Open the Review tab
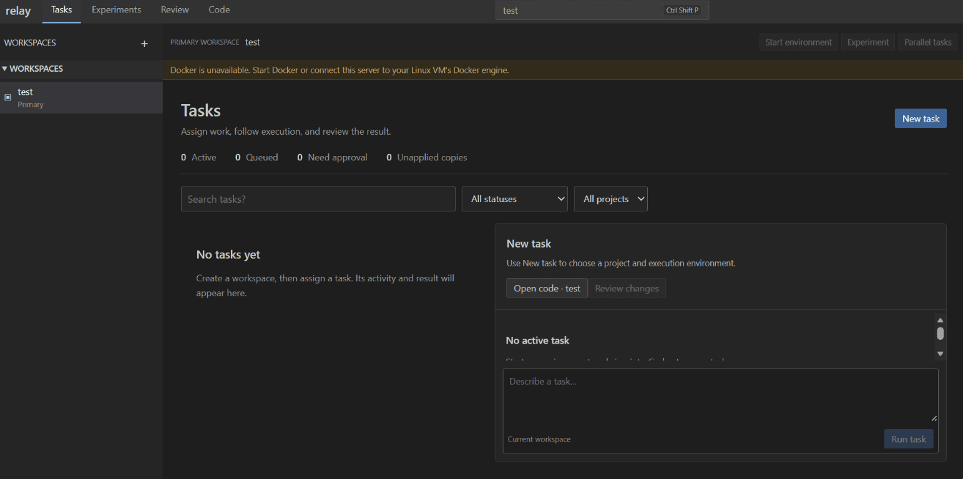 click(x=175, y=10)
